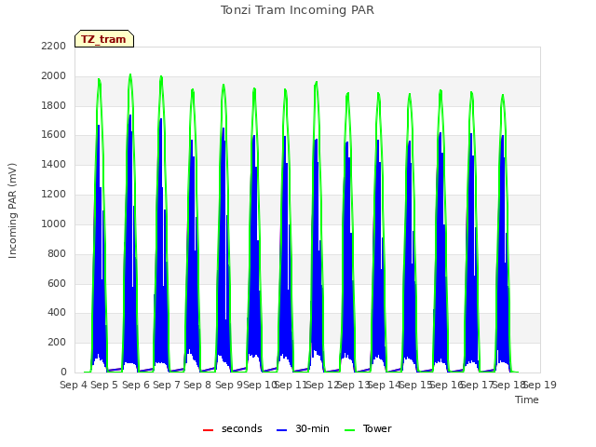Image resolution: width=596 pixels, height=447 pixels.
Task: Click the 1400 y-axis tick label
Action: click(54, 164)
